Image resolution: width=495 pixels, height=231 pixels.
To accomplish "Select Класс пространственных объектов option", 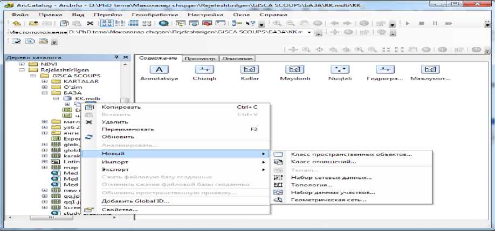I will click(x=351, y=154).
